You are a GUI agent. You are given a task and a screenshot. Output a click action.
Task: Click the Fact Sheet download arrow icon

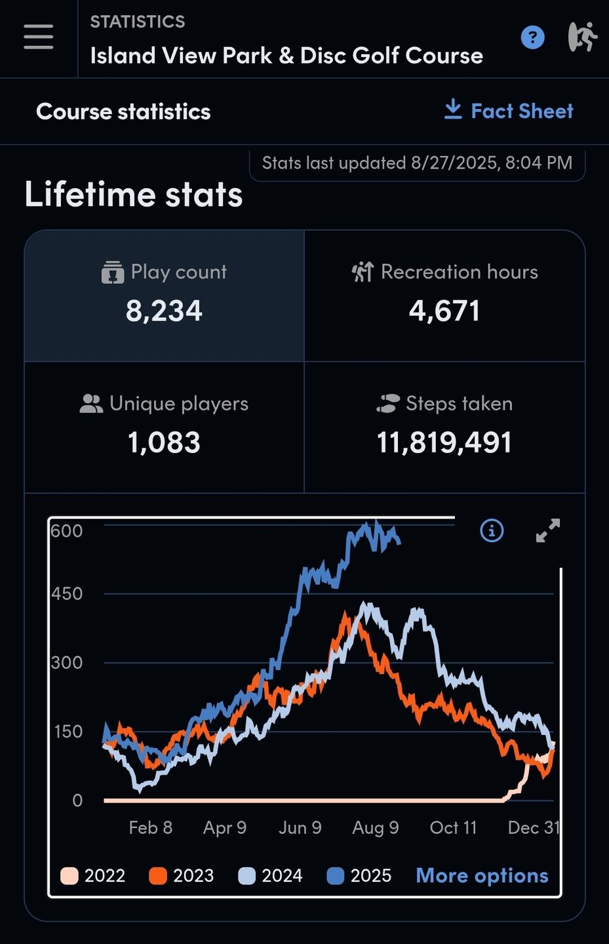coord(453,110)
